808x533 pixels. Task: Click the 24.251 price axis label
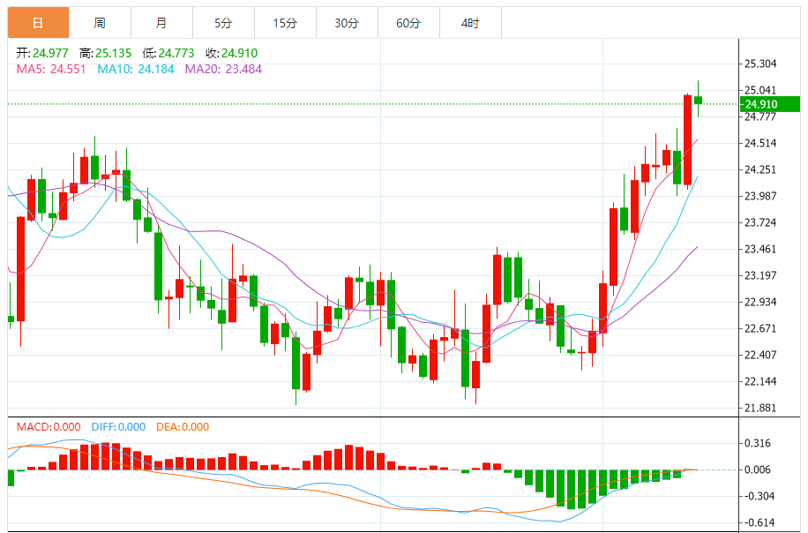pyautogui.click(x=760, y=169)
